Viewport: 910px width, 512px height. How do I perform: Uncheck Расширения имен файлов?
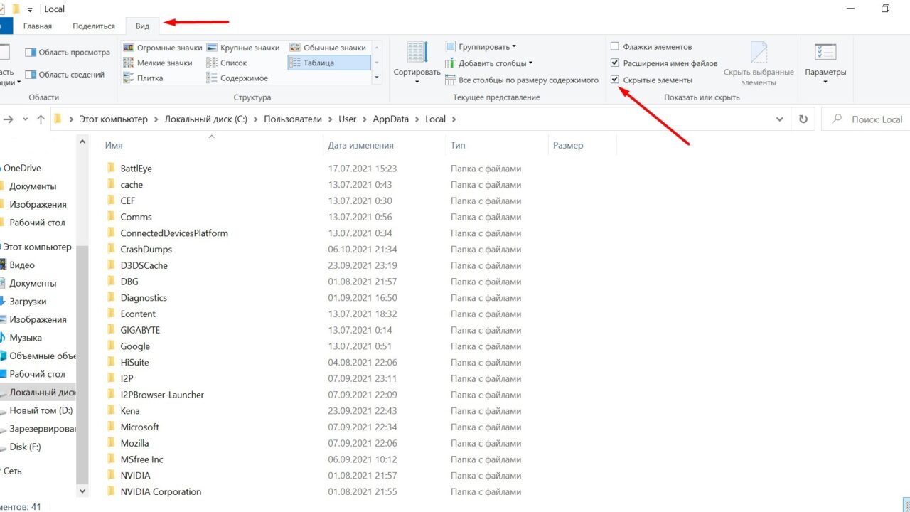click(x=615, y=63)
